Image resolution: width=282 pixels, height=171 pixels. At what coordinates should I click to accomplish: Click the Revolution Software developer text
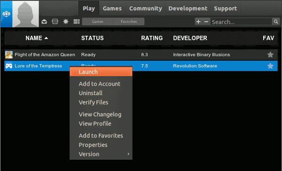click(195, 66)
